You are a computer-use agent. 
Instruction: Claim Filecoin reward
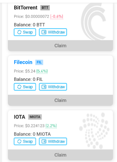click(x=60, y=100)
